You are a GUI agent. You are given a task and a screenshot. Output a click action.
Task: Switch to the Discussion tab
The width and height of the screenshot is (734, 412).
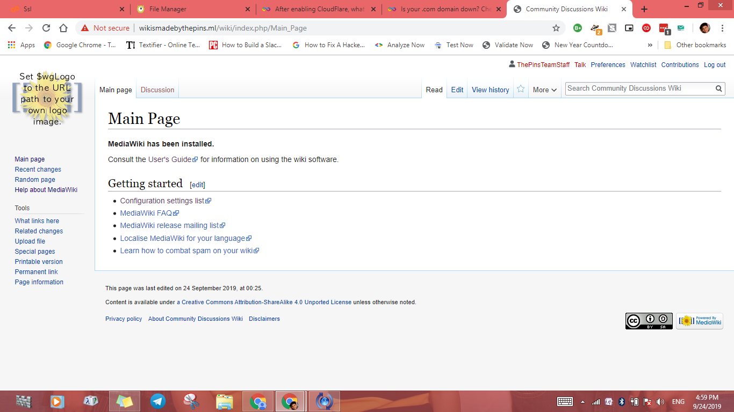coord(157,90)
